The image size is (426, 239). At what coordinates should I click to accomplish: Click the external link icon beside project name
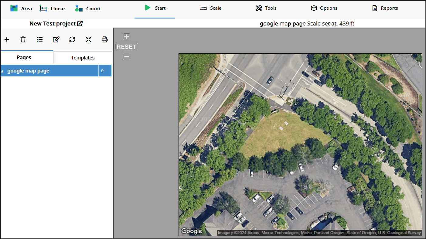(80, 23)
